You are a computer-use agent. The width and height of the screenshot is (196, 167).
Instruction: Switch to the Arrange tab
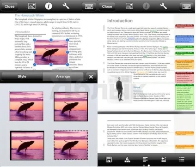[63, 77]
